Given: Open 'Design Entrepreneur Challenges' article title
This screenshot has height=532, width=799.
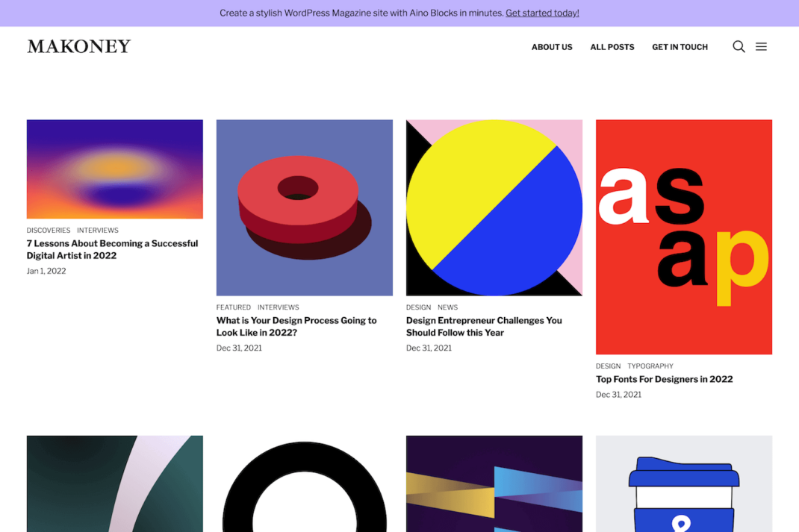Looking at the screenshot, I should (x=484, y=326).
